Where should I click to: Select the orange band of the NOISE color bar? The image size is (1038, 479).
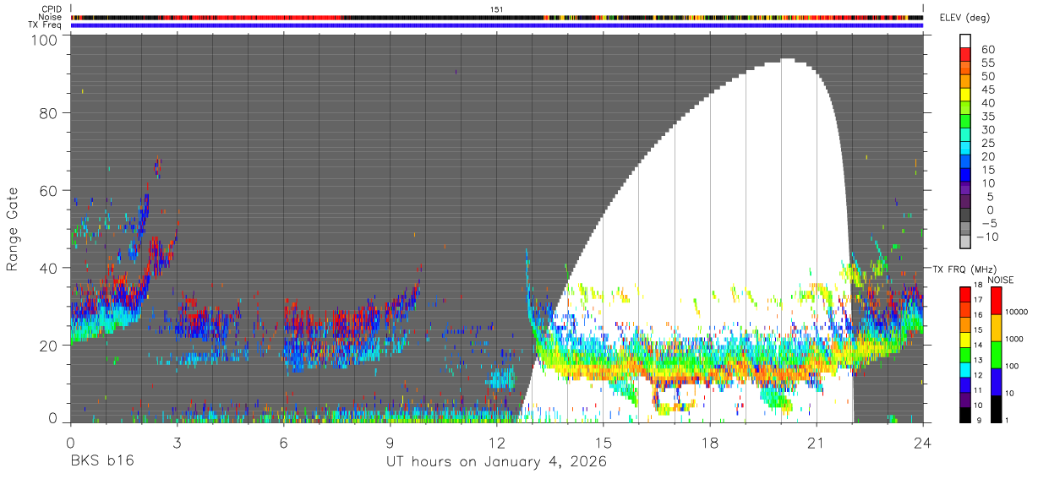pos(995,327)
